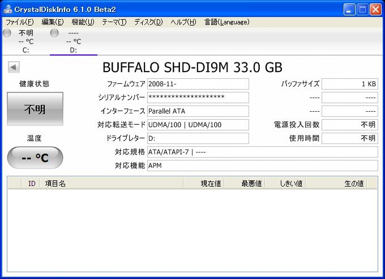The image size is (385, 279).
Task: Select the C: drive tab label
Action: pos(26,50)
